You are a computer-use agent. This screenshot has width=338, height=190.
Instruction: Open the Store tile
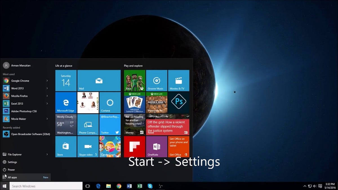66,146
